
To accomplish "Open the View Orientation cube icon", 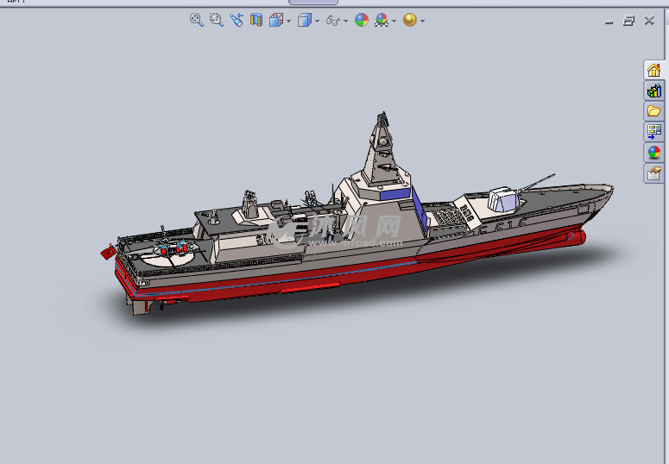I will [x=276, y=20].
